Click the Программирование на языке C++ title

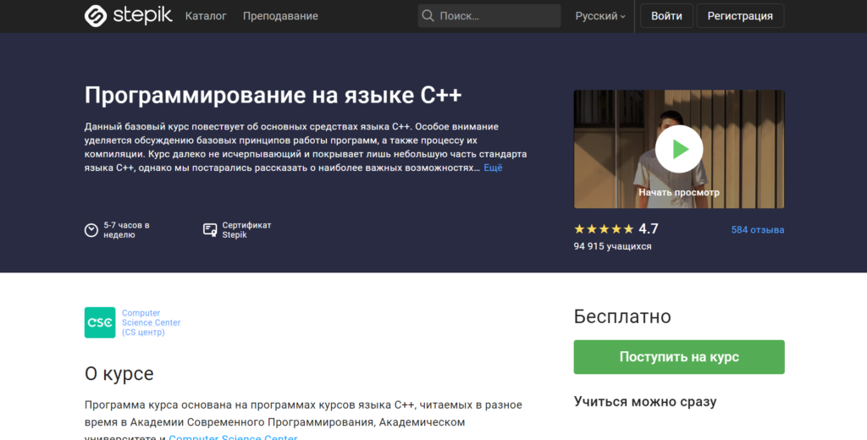(273, 93)
